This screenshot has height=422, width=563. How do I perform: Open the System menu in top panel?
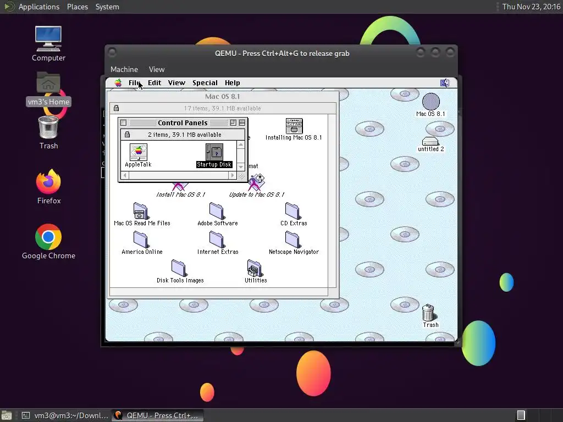coord(107,7)
